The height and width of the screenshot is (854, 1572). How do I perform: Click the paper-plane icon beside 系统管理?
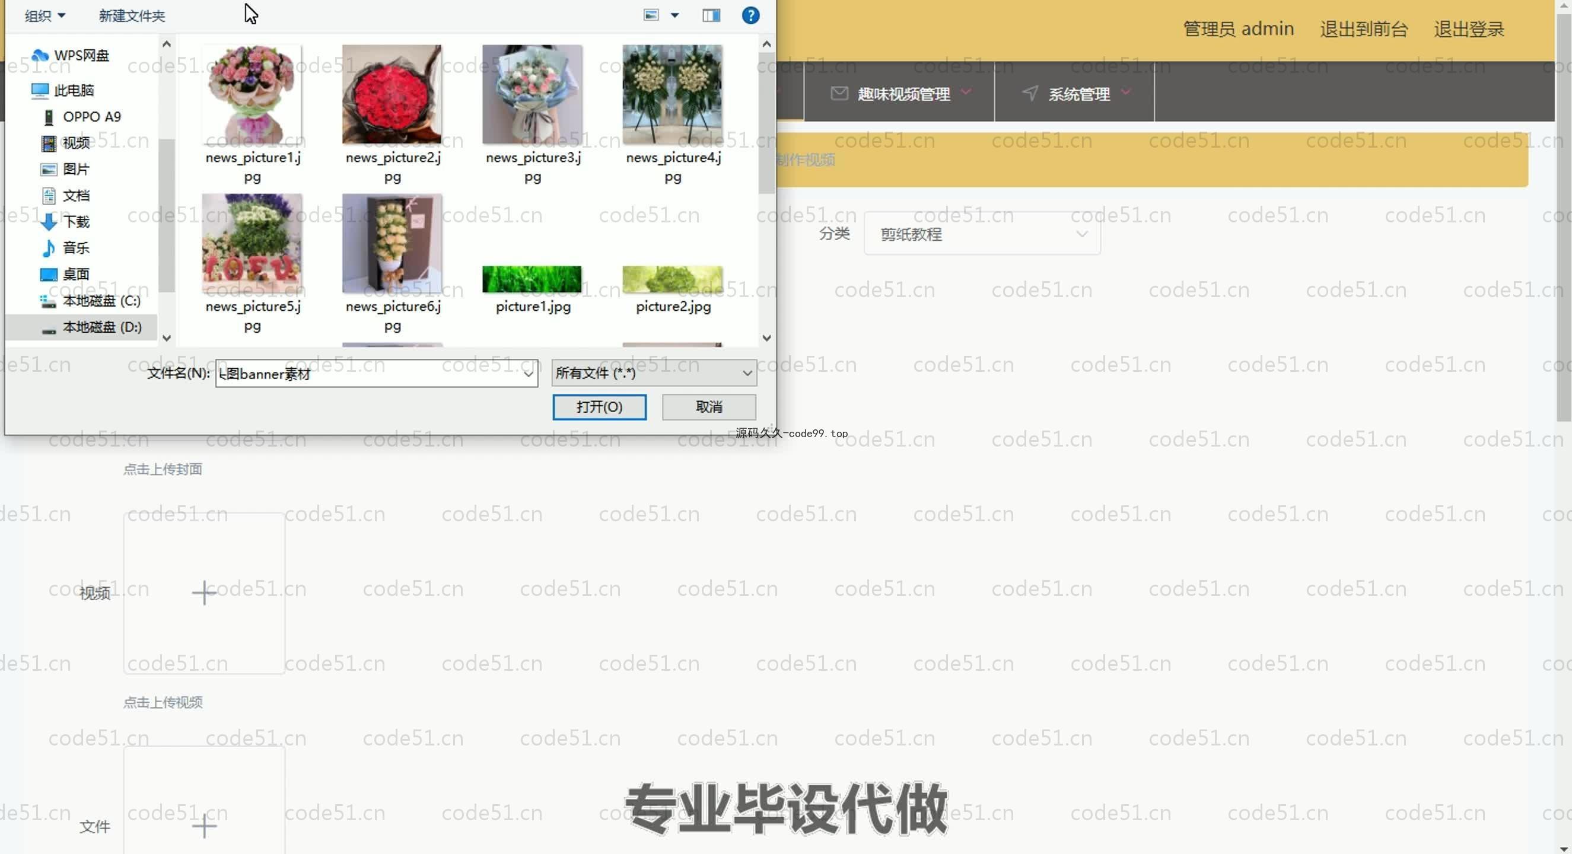click(x=1030, y=93)
